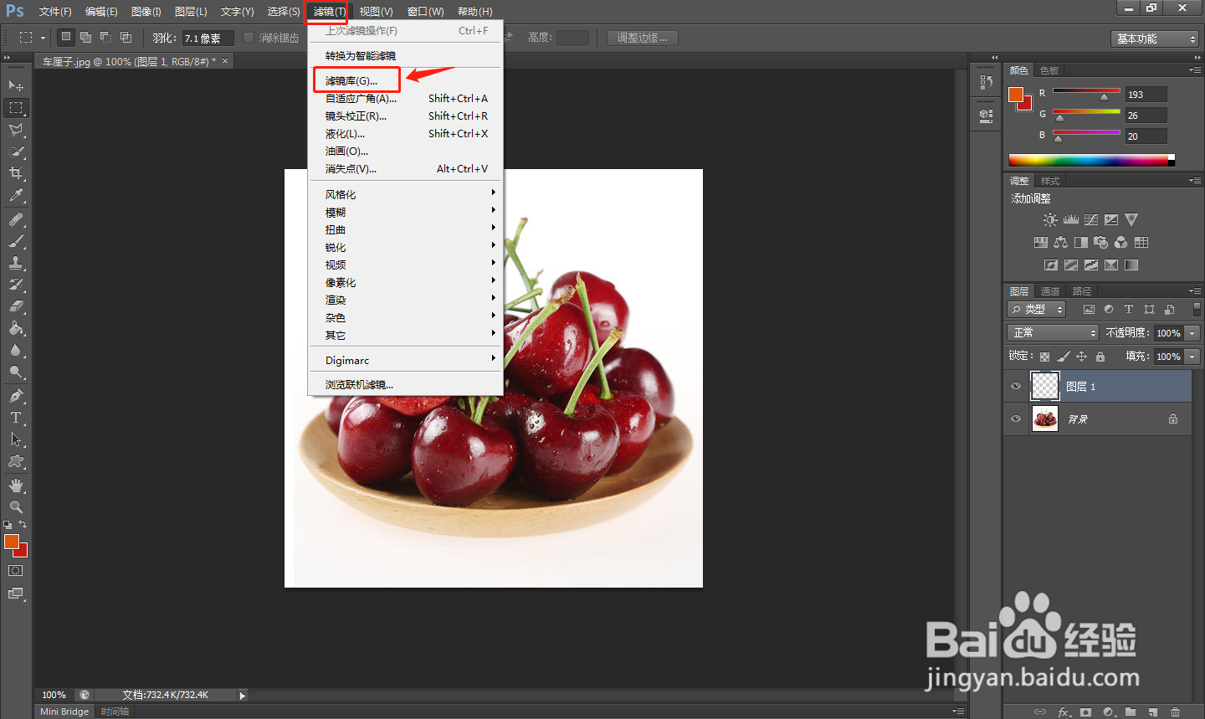1205x719 pixels.
Task: Open layer filter 类型 dropdown
Action: [x=1037, y=309]
